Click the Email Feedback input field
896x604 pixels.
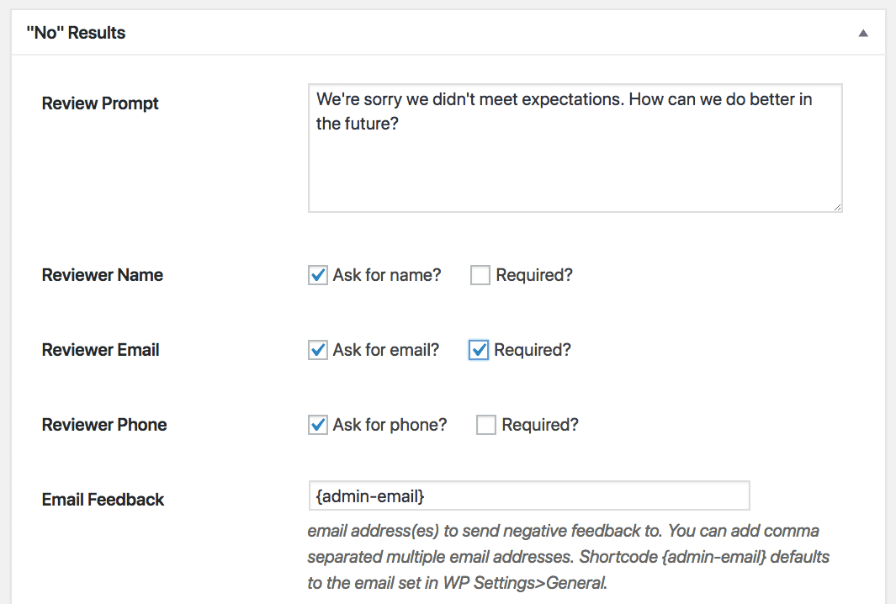point(528,495)
